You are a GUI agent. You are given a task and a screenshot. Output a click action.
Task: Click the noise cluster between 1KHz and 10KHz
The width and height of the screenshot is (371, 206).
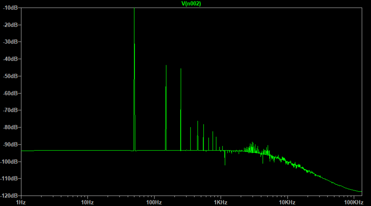pyautogui.click(x=252, y=148)
